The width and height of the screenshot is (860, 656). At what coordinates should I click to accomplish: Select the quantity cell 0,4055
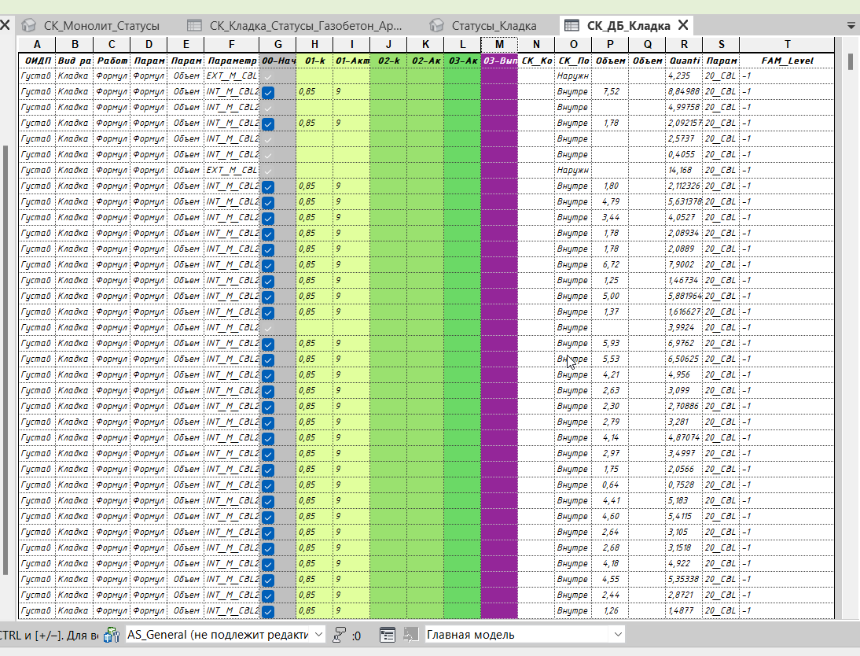[684, 155]
